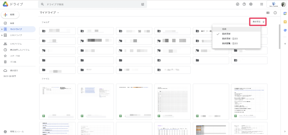Screen dimensions: 288x135
Task: Click the 新規 (New) button
Action: coord(10,15)
